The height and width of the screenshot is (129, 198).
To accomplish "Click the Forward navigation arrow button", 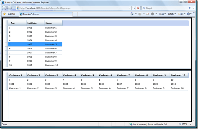I will pos(10,8).
